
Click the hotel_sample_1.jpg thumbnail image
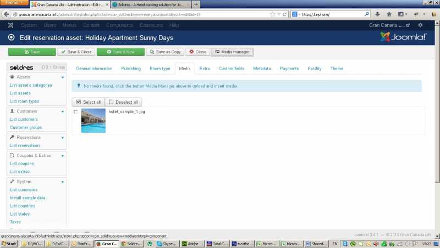coord(93,120)
